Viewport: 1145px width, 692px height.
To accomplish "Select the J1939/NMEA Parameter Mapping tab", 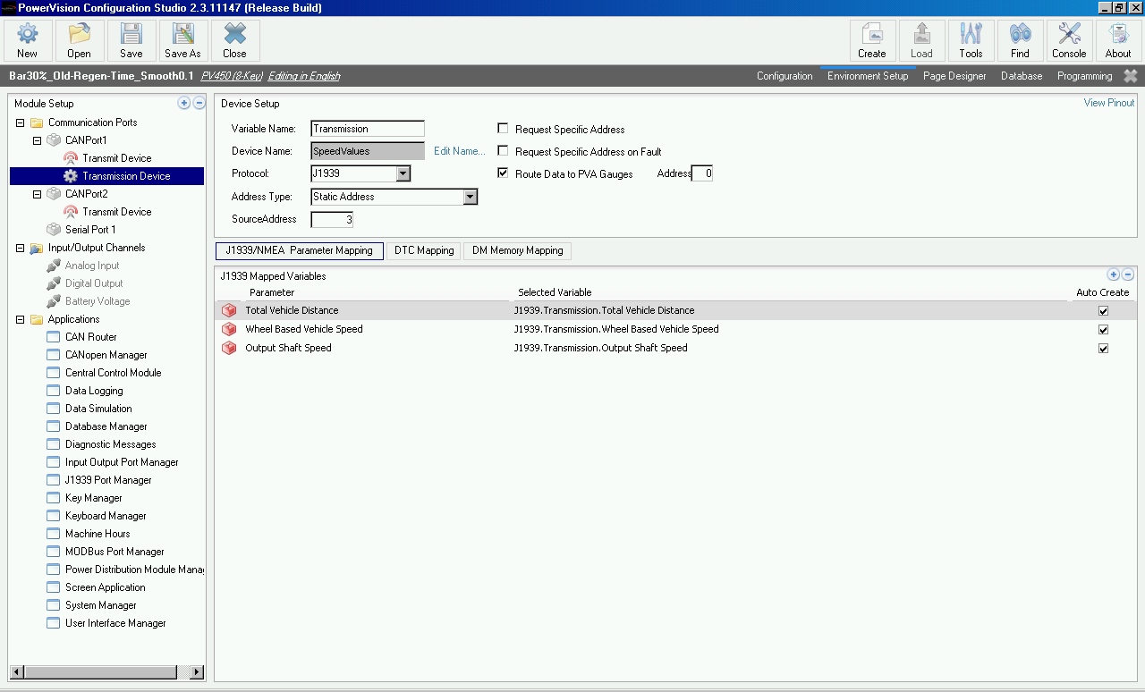I will (x=300, y=251).
